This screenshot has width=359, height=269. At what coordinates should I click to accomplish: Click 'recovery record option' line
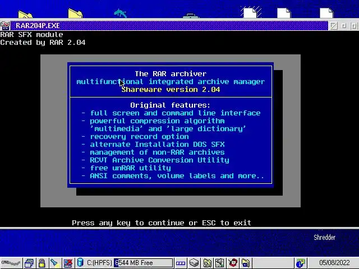point(139,137)
